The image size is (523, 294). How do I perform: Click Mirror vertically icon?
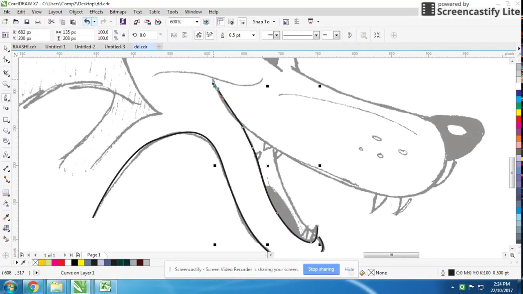(185, 35)
